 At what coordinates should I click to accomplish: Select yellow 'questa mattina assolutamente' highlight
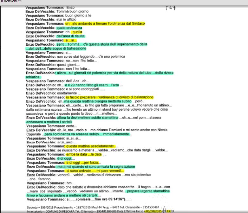coord(90,146)
